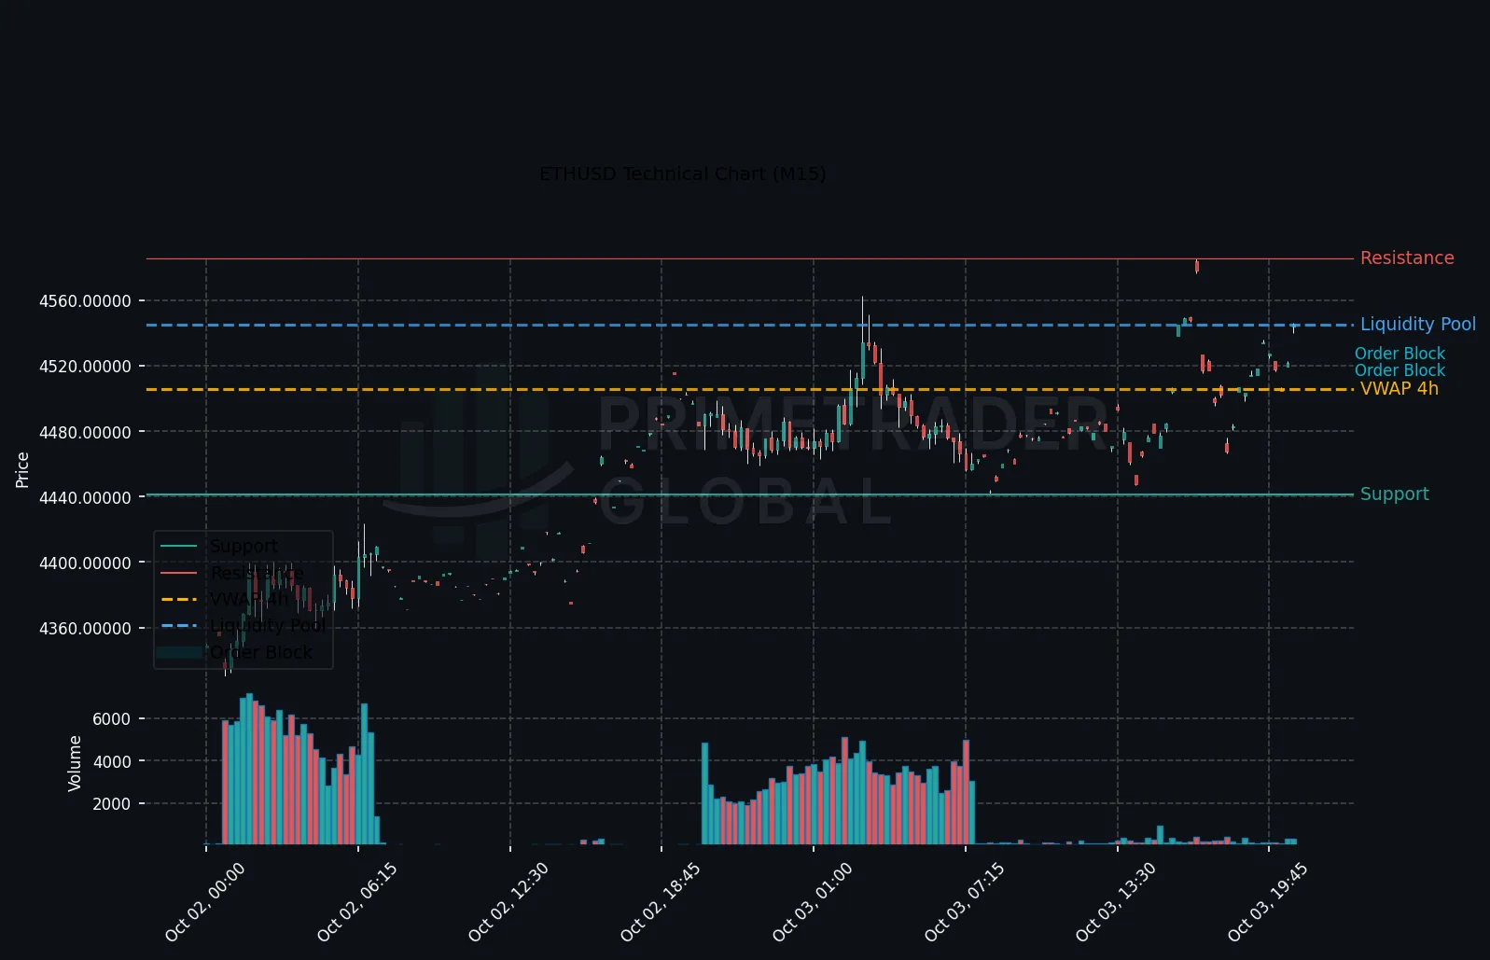1490x960 pixels.
Task: Click the Volume axis title
Action: (75, 763)
